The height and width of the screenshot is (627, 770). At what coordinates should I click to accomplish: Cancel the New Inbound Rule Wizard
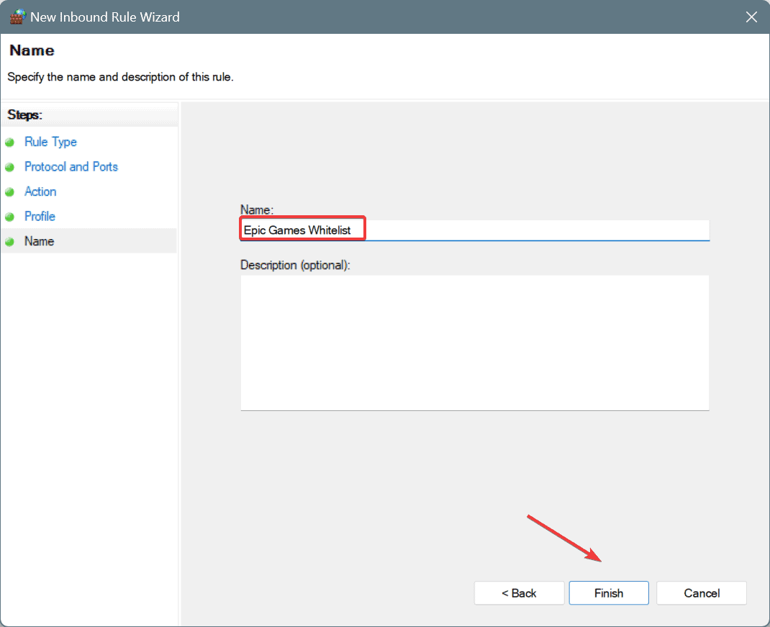[701, 593]
